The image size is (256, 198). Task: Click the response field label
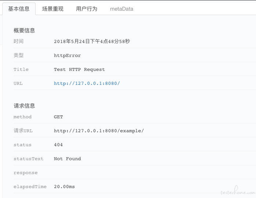point(25,173)
